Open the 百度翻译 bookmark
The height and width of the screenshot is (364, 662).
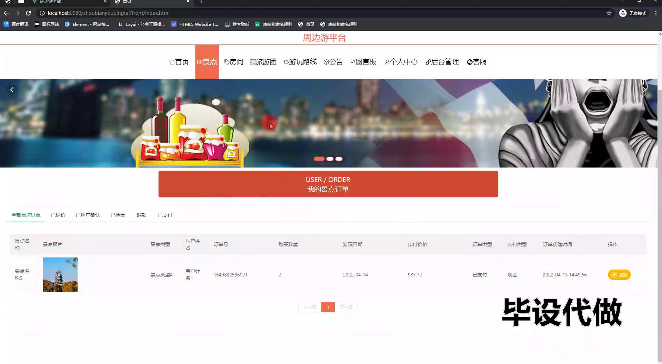coord(16,24)
